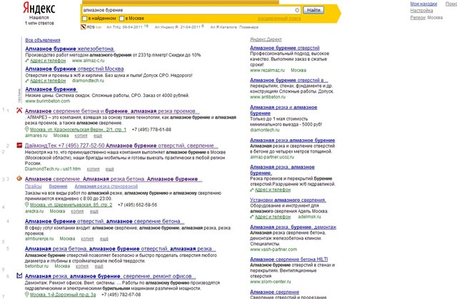
Task: Click the map pin icon for Красносельская Верхн. address
Action: [27, 129]
